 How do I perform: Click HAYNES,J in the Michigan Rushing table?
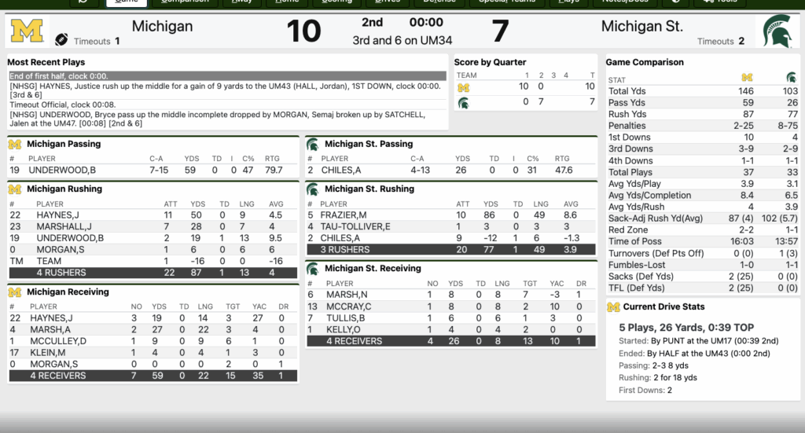pyautogui.click(x=56, y=215)
